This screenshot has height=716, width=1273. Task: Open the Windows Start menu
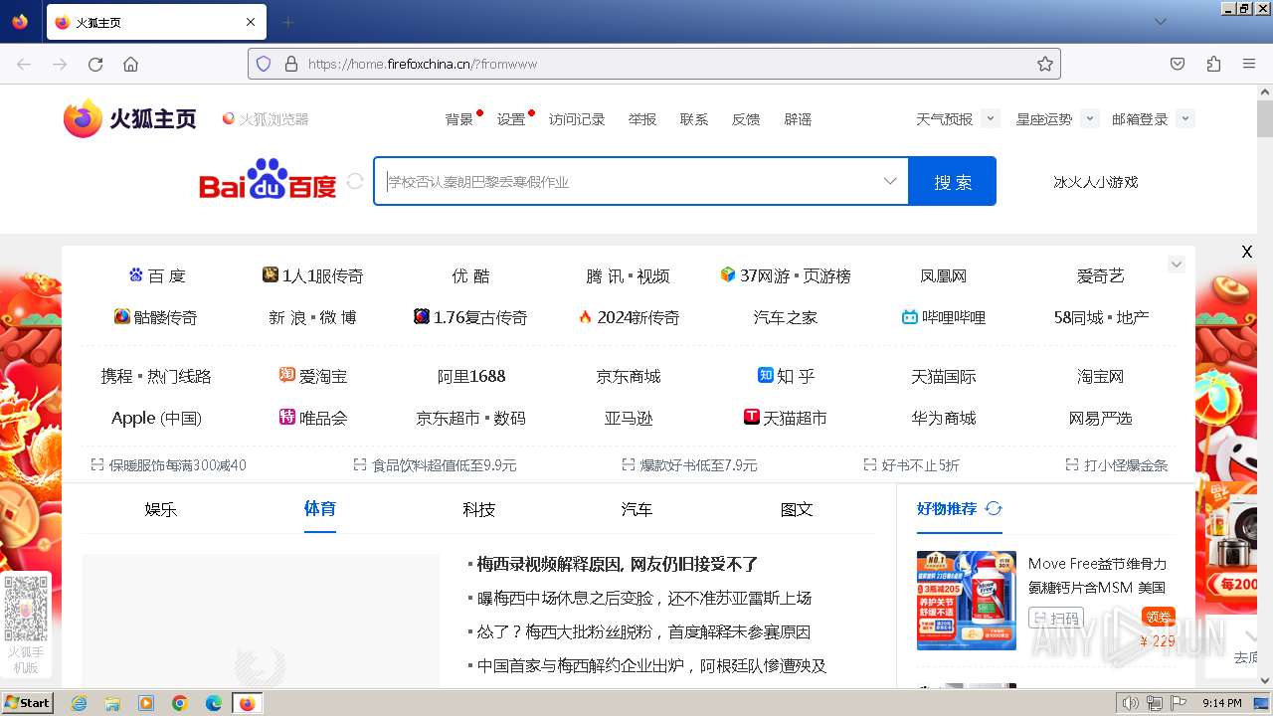[28, 703]
